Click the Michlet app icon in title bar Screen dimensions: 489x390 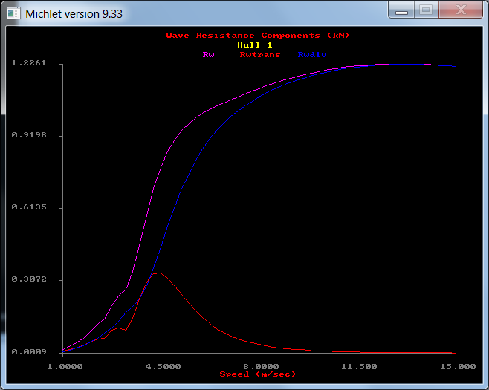pyautogui.click(x=14, y=13)
